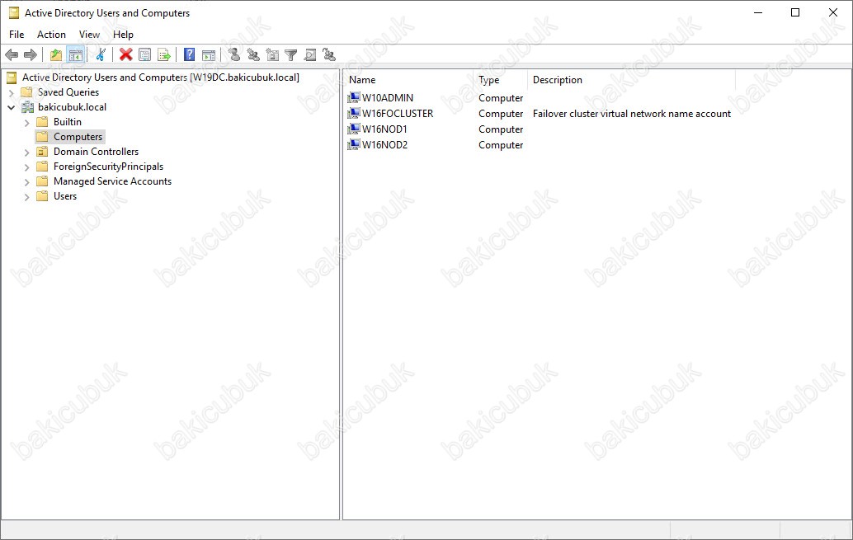Select the Users container

tap(64, 195)
